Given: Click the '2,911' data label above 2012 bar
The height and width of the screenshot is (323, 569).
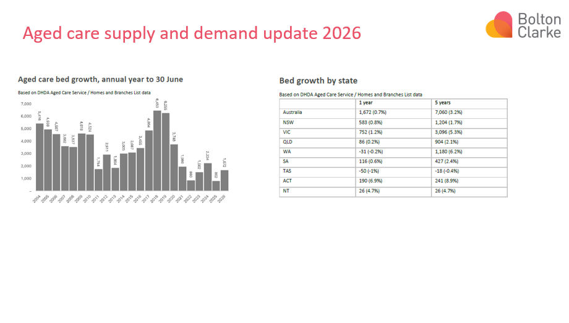Looking at the screenshot, I should 106,147.
